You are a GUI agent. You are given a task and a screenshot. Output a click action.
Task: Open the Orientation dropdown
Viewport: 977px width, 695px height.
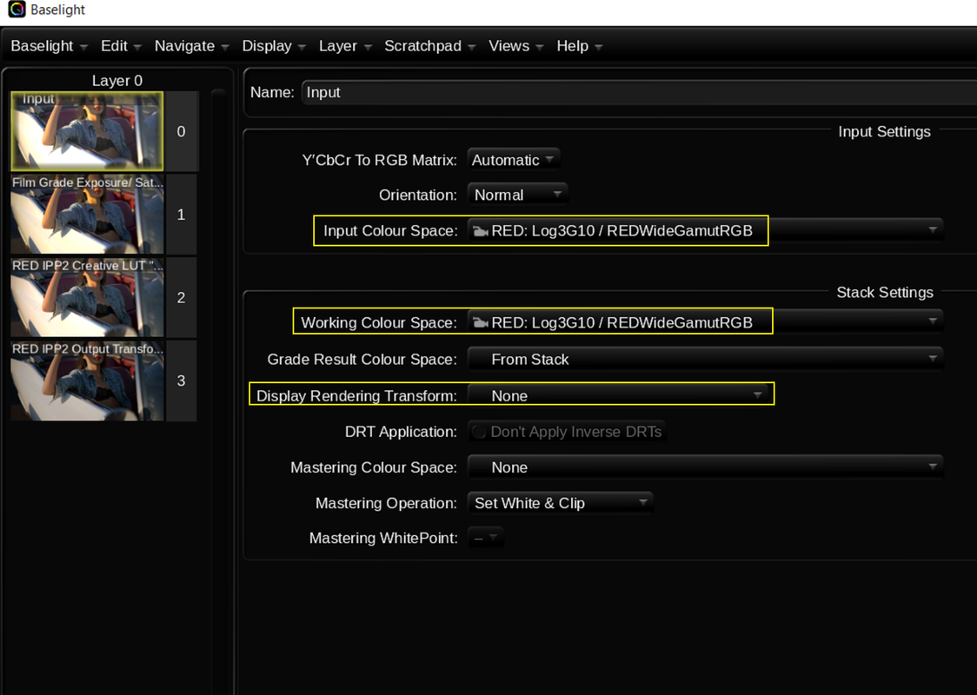point(517,195)
